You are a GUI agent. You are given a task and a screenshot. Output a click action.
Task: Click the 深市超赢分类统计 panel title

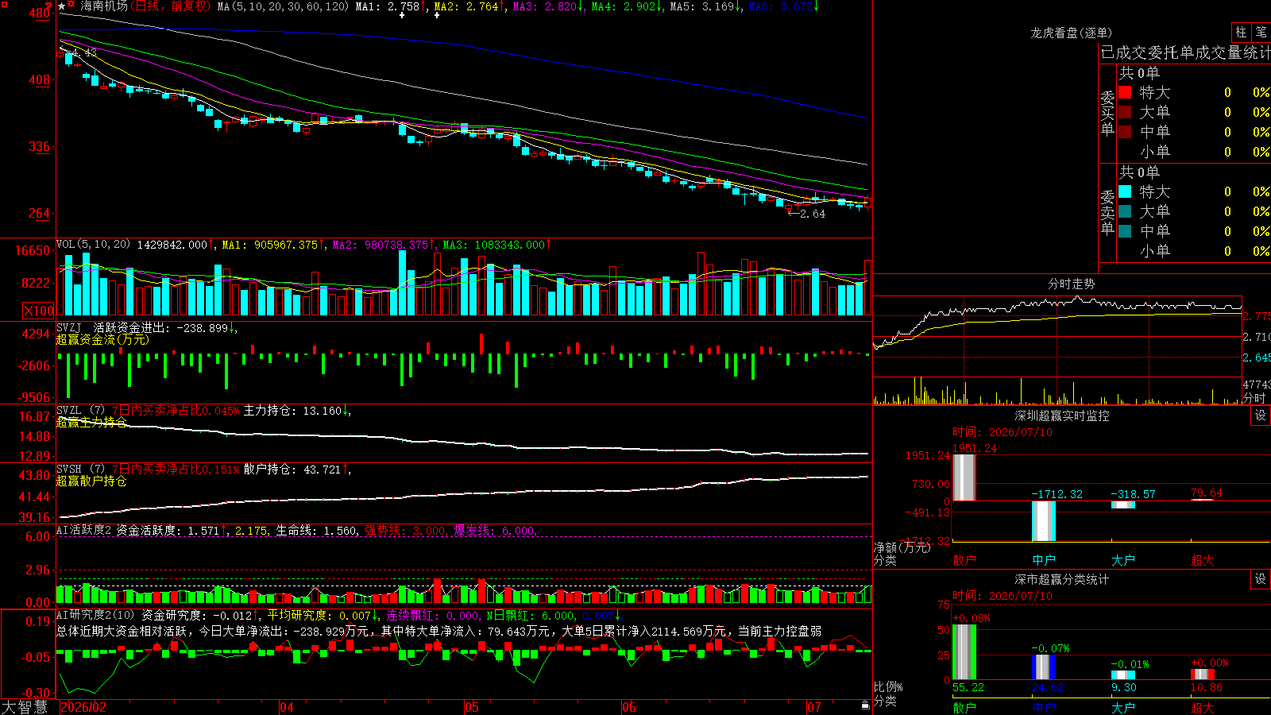(1062, 579)
